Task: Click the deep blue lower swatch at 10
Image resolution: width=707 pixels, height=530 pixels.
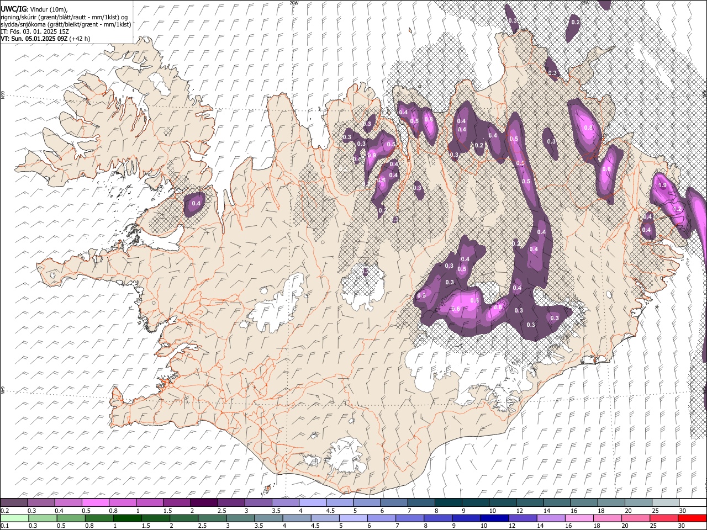Action: click(494, 518)
